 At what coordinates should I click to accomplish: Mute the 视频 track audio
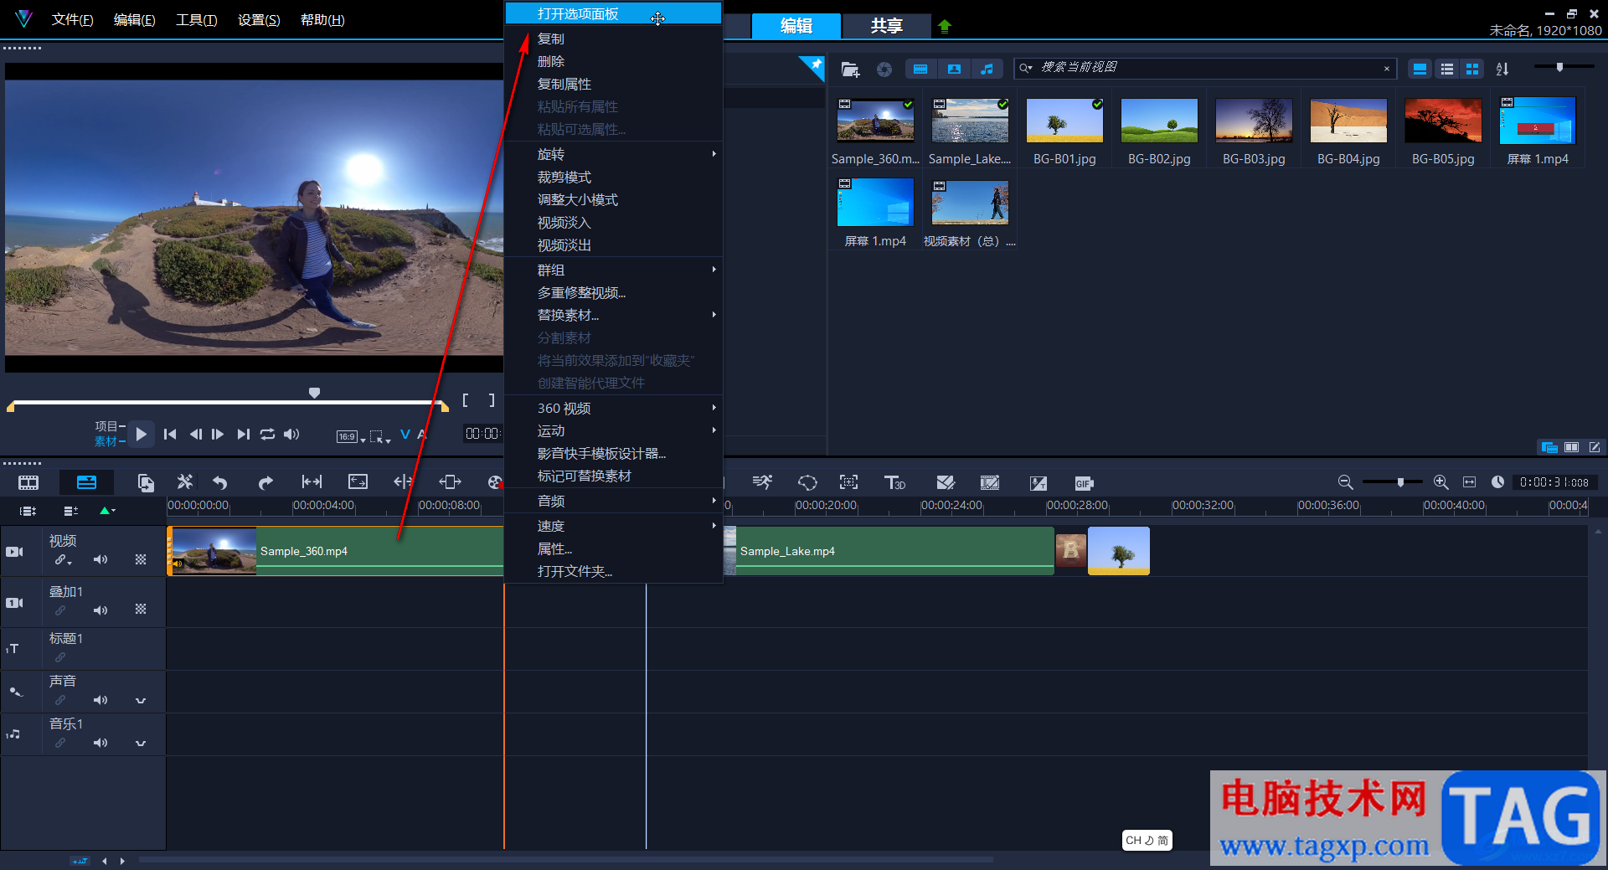(100, 559)
